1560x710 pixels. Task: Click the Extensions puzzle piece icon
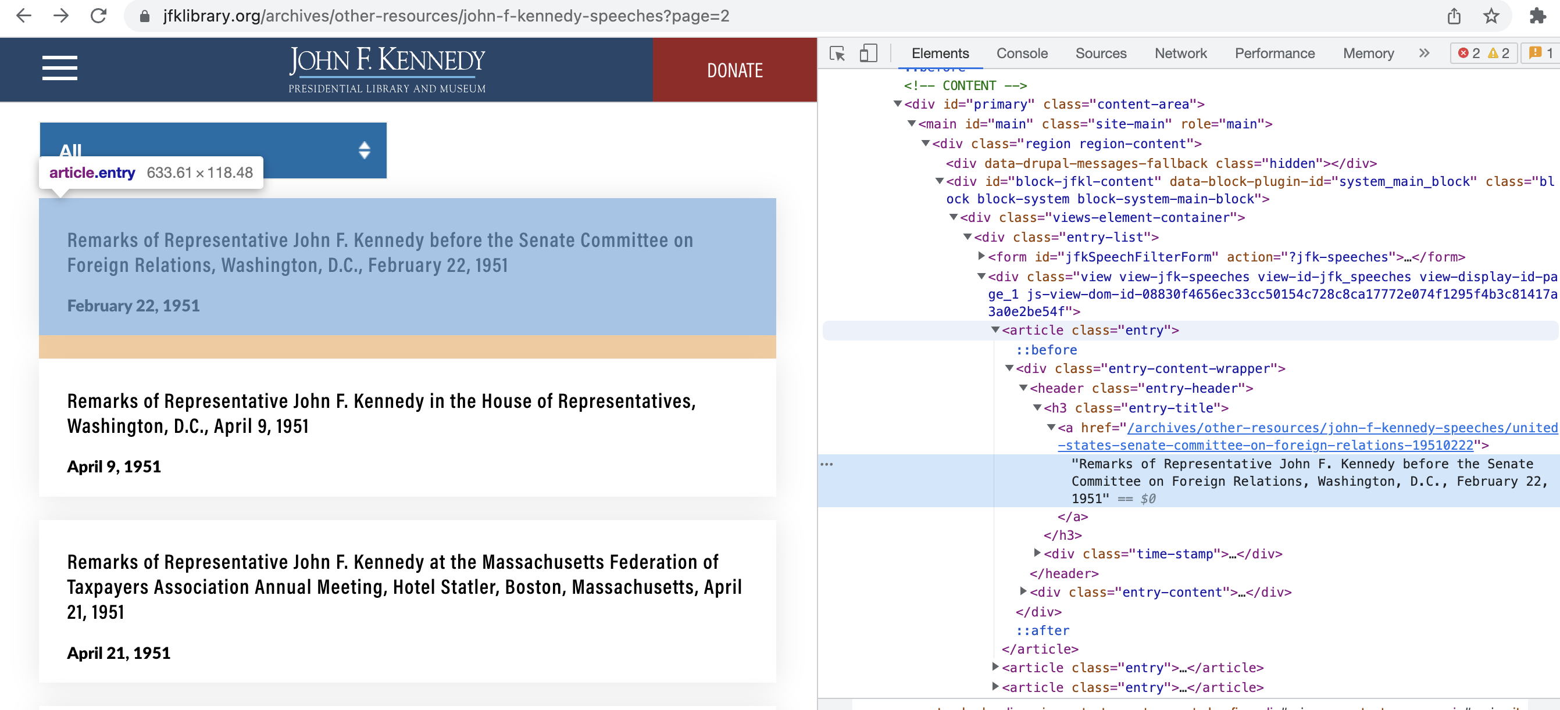coord(1537,17)
